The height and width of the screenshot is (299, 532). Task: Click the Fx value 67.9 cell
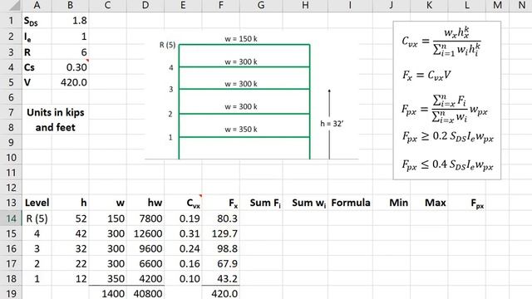(221, 263)
